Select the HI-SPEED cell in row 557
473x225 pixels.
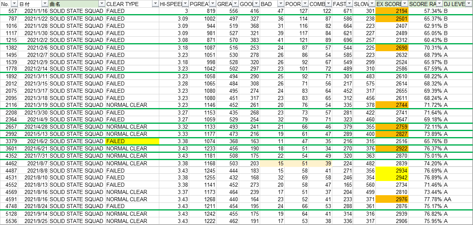(174, 11)
